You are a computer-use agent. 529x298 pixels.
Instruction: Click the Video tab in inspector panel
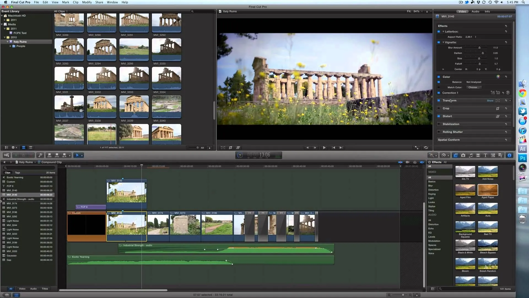tap(462, 11)
